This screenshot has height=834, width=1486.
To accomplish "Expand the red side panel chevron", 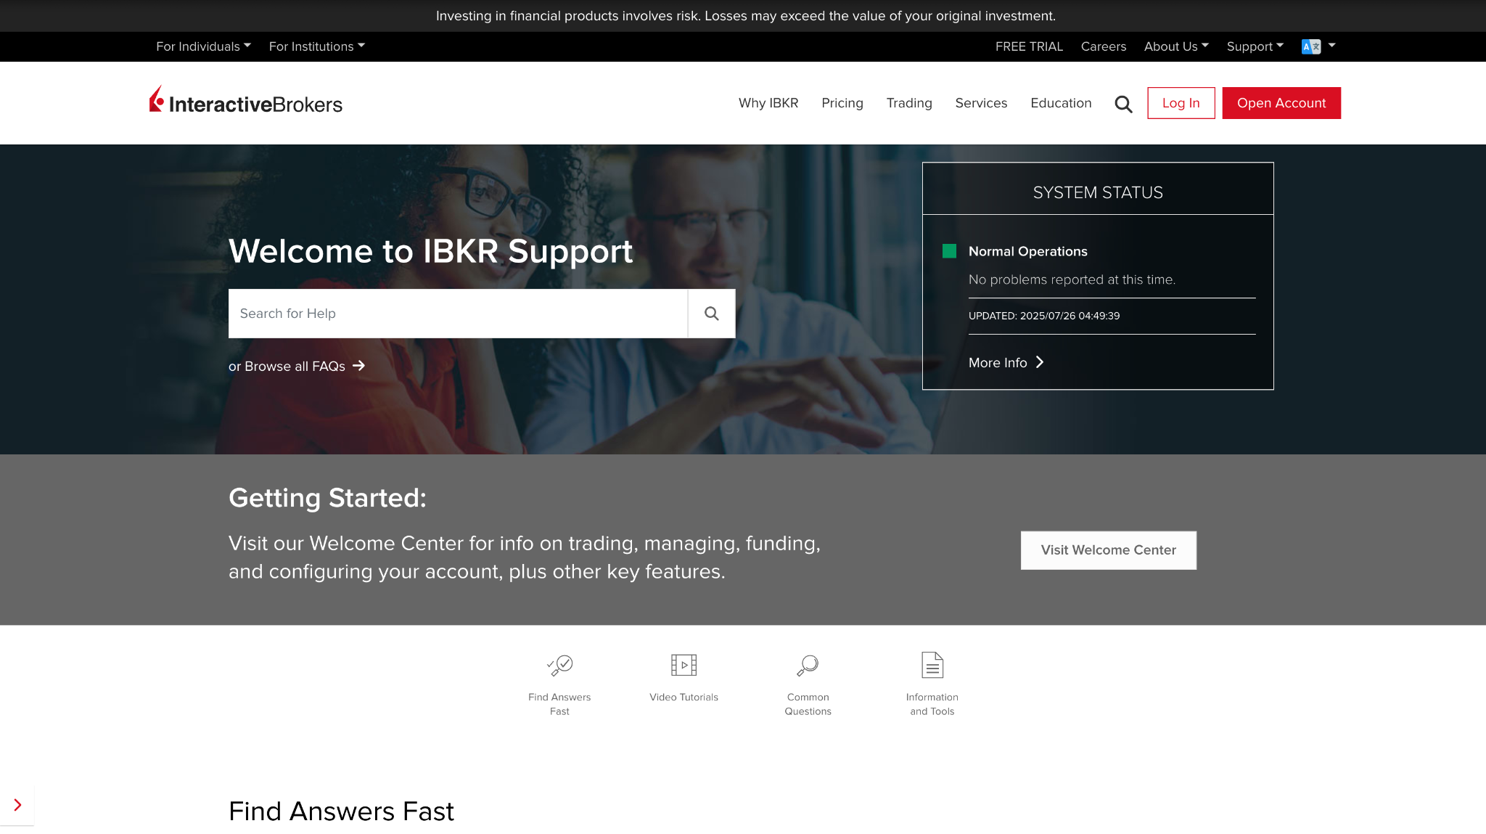I will [x=17, y=805].
